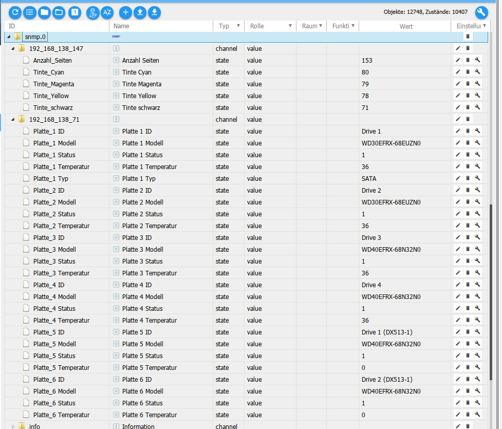Expand the info folder
The width and height of the screenshot is (502, 429).
[x=13, y=426]
